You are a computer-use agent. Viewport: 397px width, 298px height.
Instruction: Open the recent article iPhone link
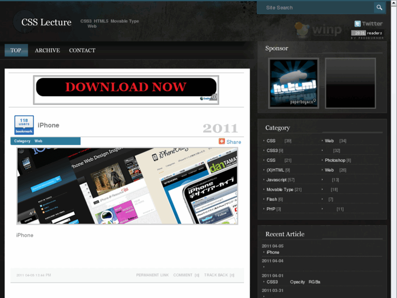click(273, 253)
